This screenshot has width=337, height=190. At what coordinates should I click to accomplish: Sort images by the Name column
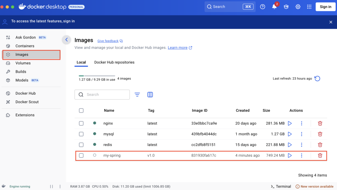pos(109,110)
